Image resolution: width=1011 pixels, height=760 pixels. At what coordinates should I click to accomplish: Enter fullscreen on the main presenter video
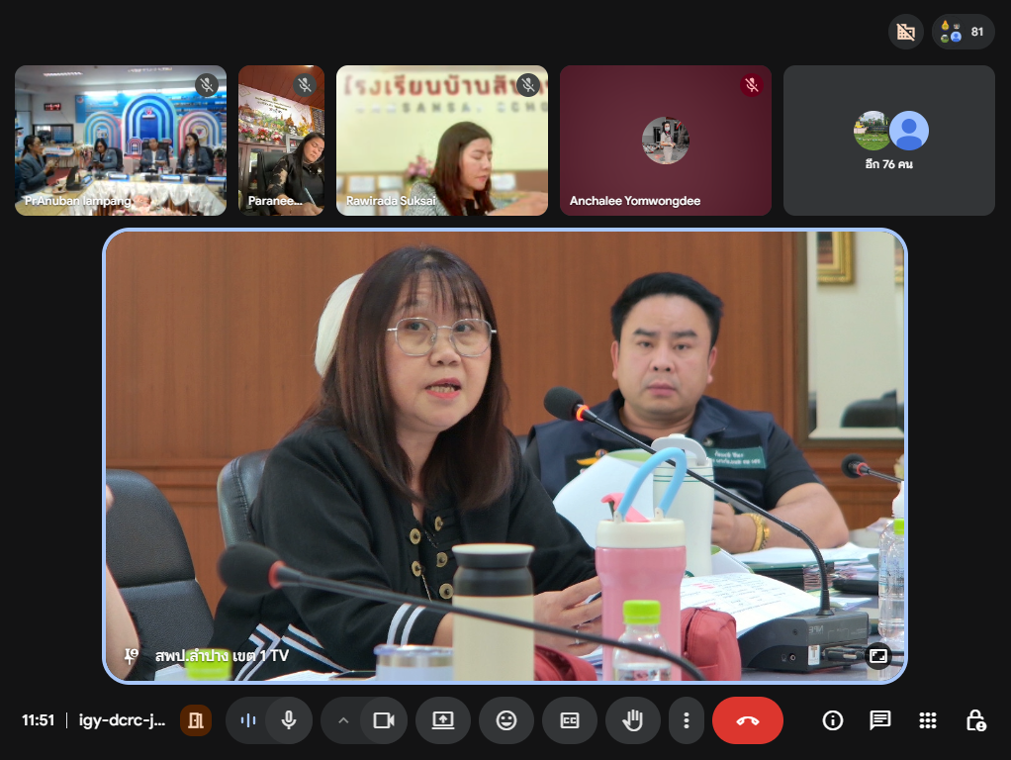coord(876,655)
